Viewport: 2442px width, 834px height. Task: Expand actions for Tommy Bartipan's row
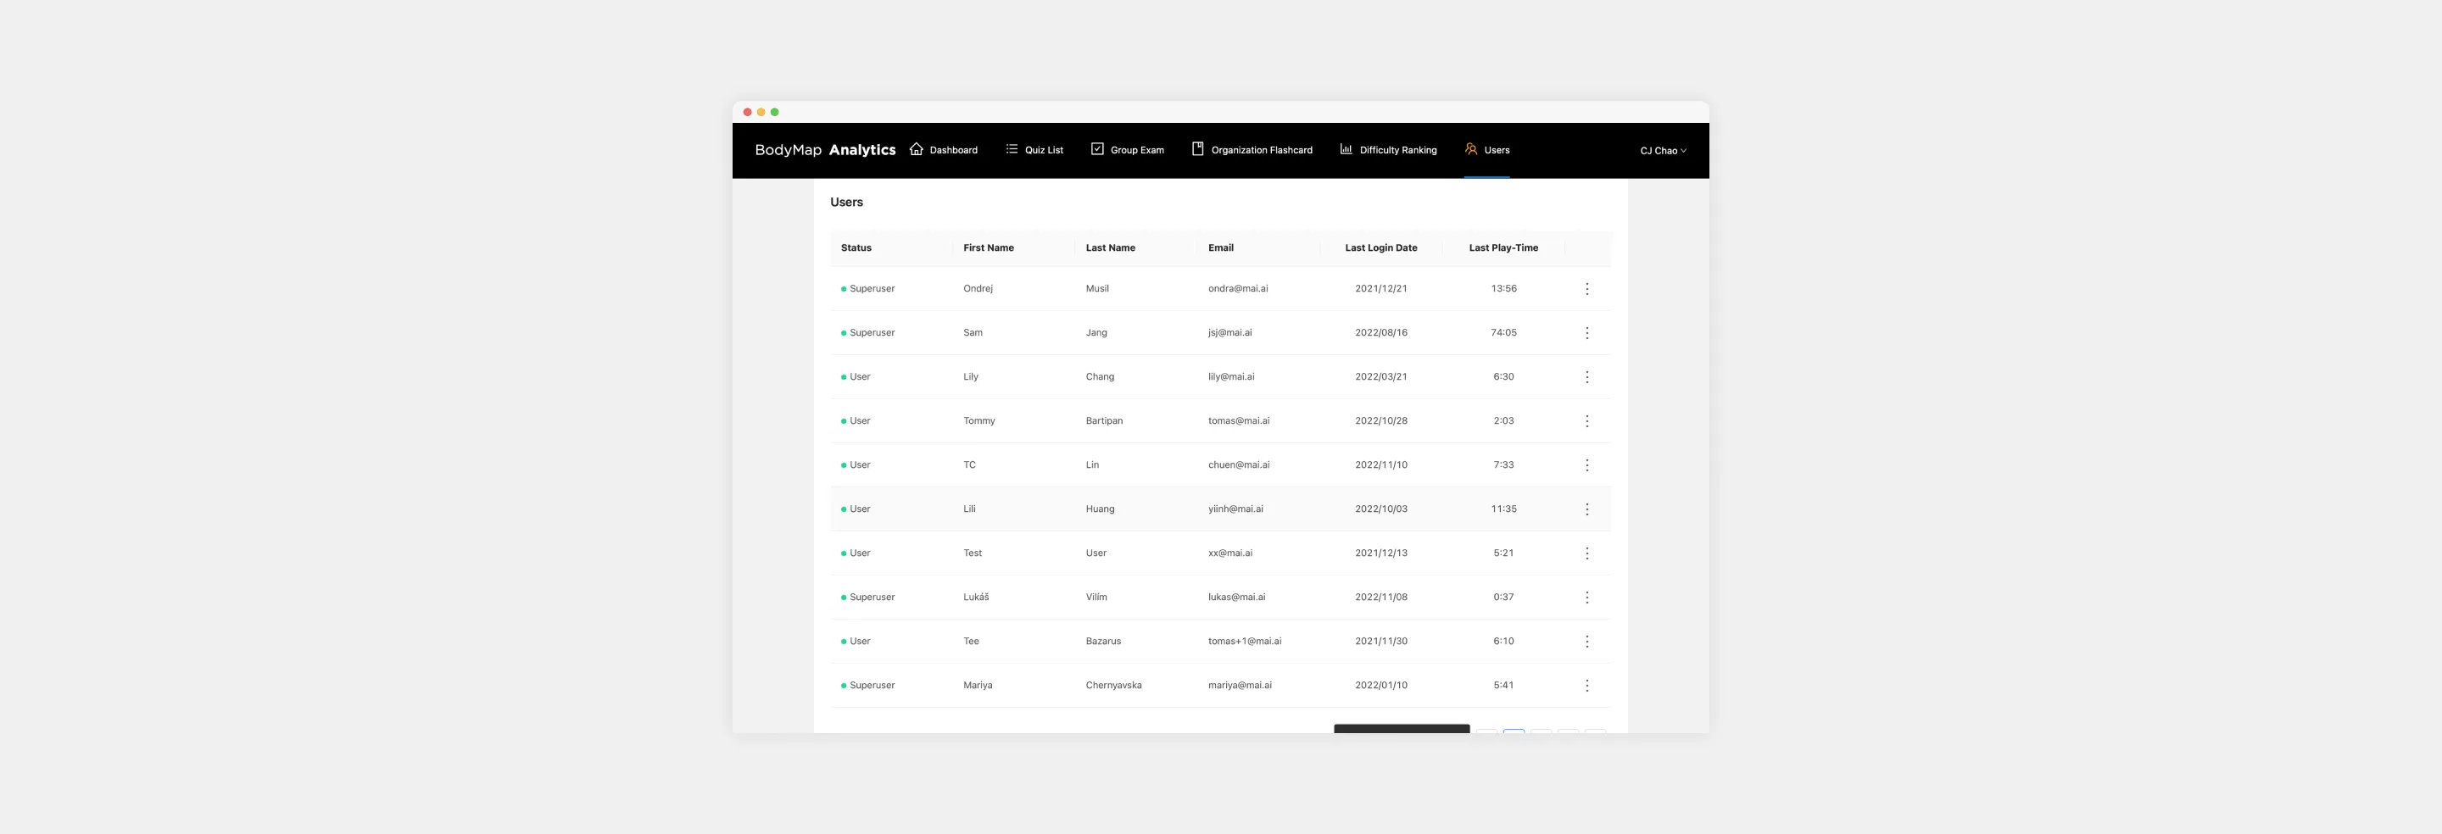(x=1587, y=420)
